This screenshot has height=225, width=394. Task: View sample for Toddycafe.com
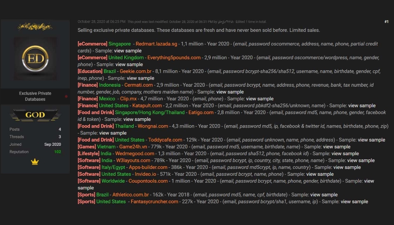371,140
